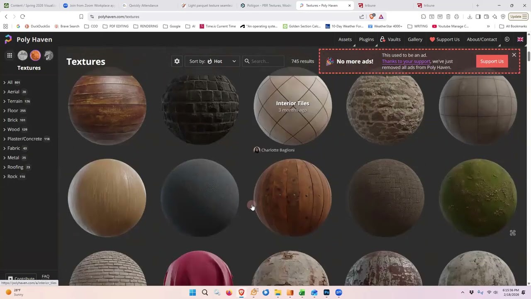
Task: Toggle the browser sidebar panel icon
Action: click(x=478, y=17)
